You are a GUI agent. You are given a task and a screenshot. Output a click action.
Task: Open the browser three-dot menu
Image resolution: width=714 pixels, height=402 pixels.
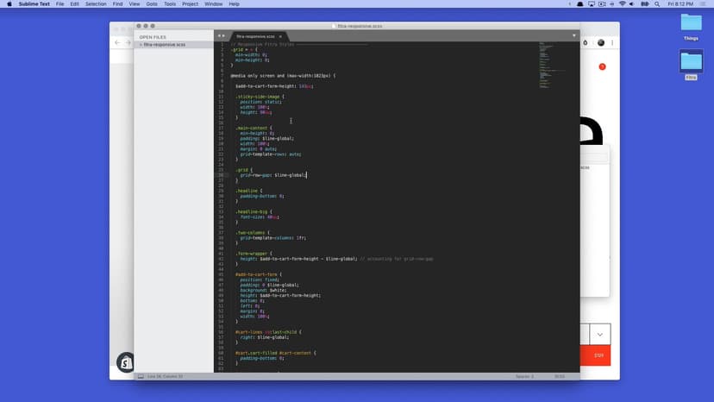(x=613, y=42)
